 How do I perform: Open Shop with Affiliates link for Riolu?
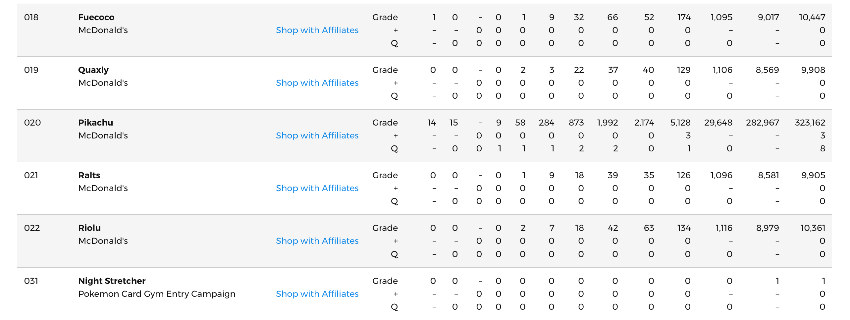click(317, 241)
